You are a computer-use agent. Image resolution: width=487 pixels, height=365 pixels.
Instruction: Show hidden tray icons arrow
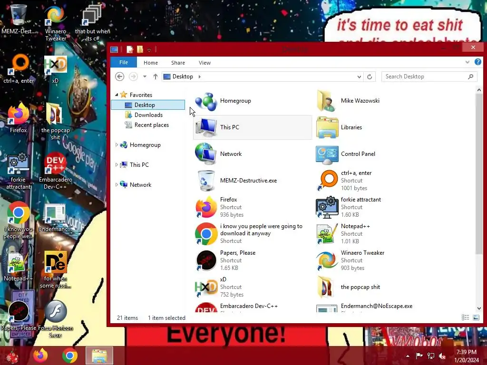408,355
